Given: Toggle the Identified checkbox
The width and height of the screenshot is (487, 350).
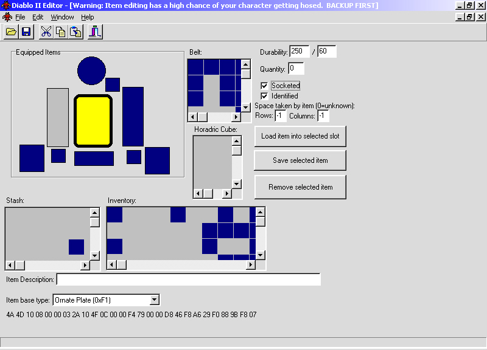Looking at the screenshot, I should 264,96.
